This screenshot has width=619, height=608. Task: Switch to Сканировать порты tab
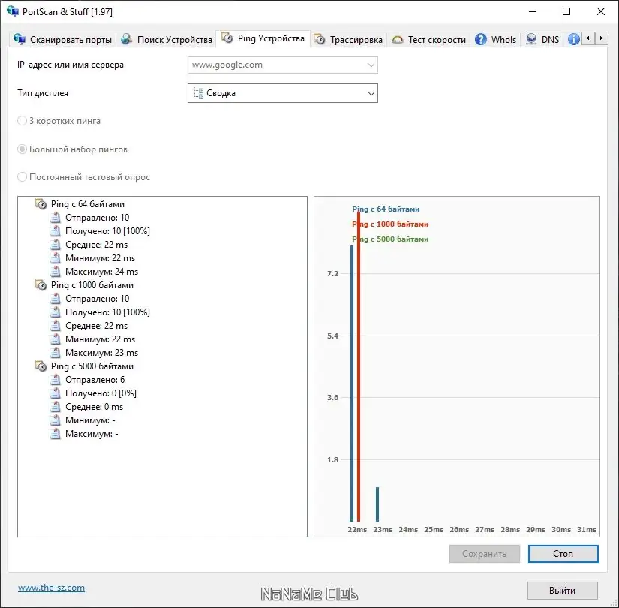coord(63,40)
